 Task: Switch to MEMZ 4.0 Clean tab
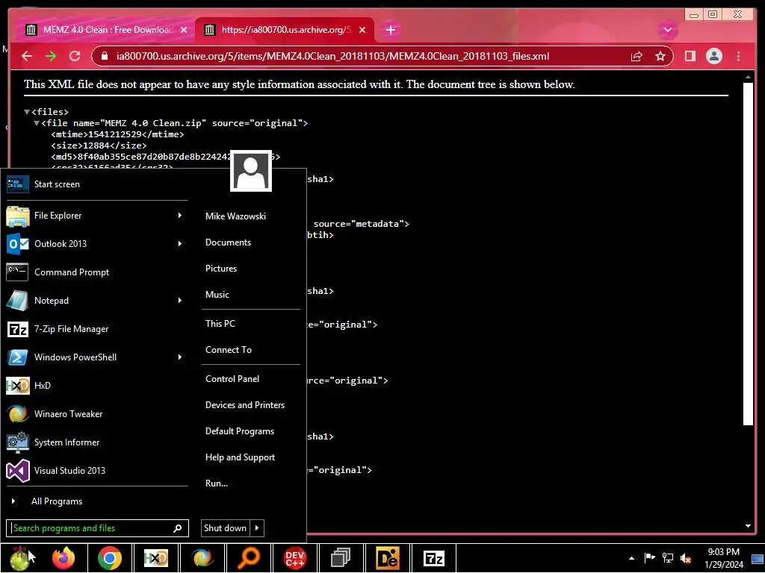108,30
